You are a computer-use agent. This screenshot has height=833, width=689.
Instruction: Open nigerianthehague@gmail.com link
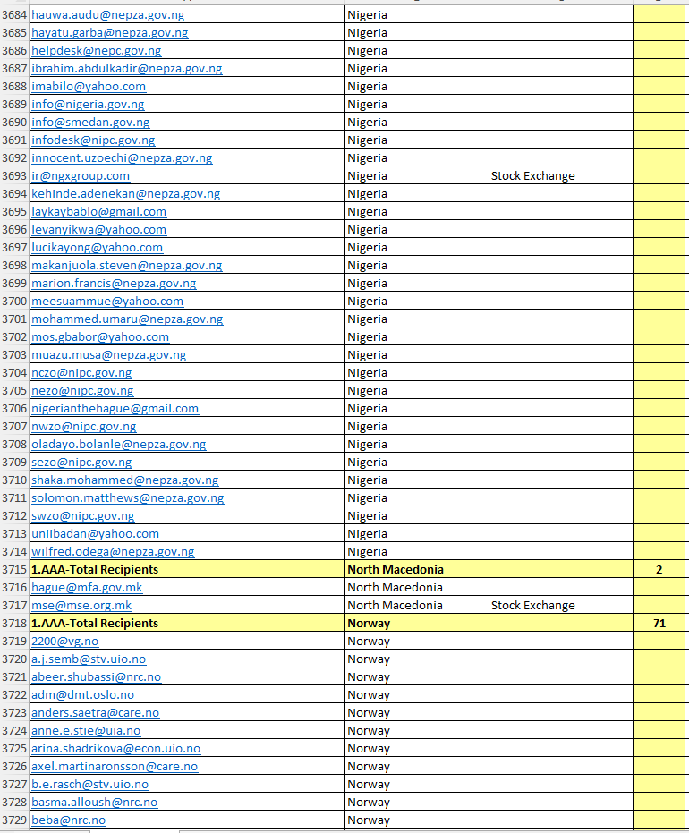pos(115,409)
